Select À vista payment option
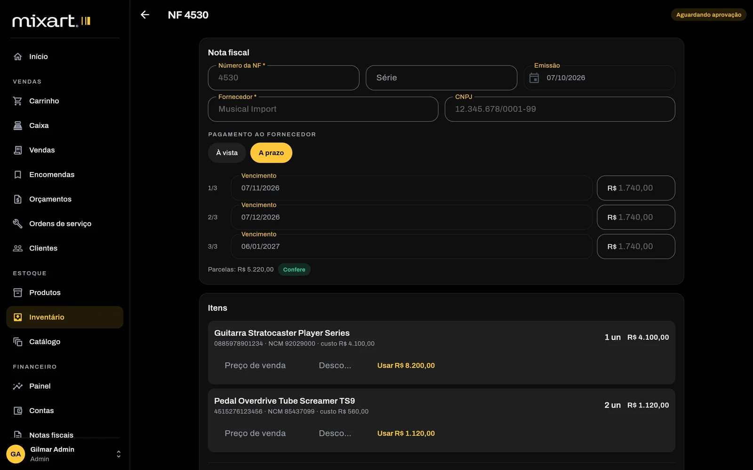This screenshot has height=470, width=753. tap(227, 153)
